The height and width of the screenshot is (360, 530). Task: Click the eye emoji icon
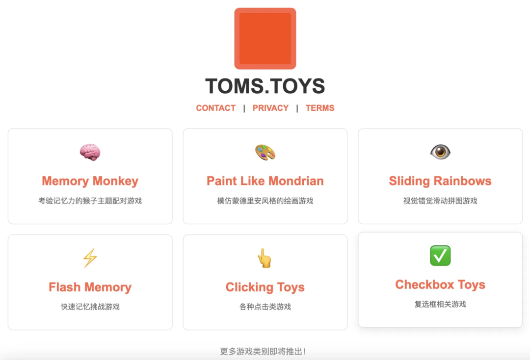tap(440, 152)
